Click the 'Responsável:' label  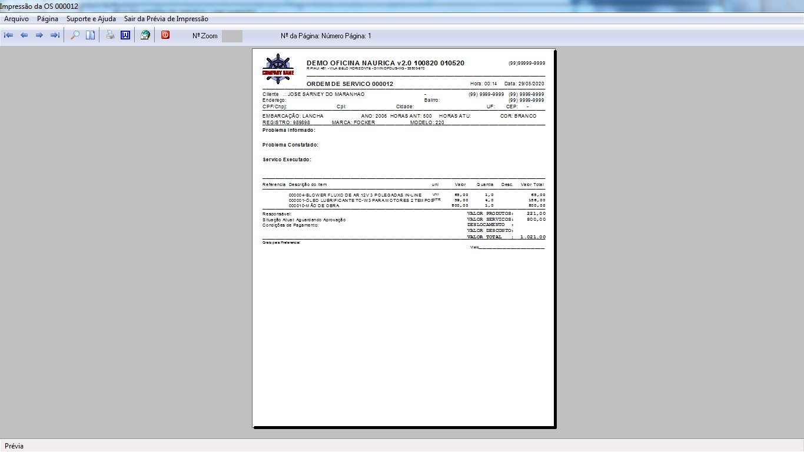[277, 214]
